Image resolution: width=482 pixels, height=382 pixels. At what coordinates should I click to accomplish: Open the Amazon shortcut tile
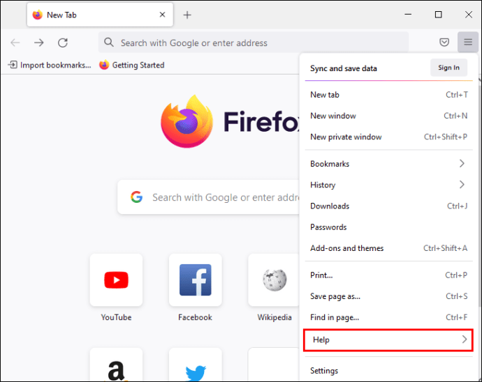tap(116, 365)
